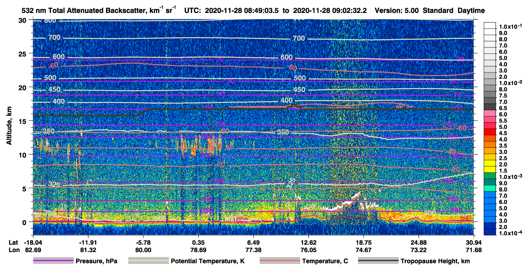This screenshot has height=270, width=526.
Task: Click the red colorbar swatch beside 4.5
Action: (x=490, y=131)
